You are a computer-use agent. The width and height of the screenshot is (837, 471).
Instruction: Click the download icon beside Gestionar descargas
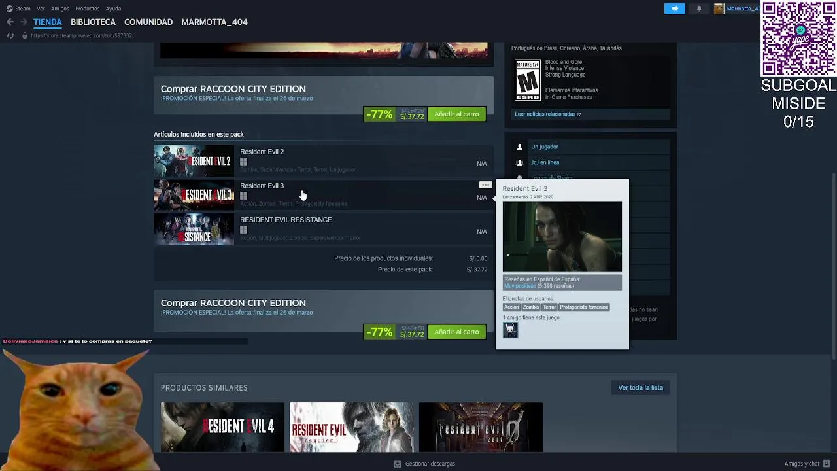[398, 464]
